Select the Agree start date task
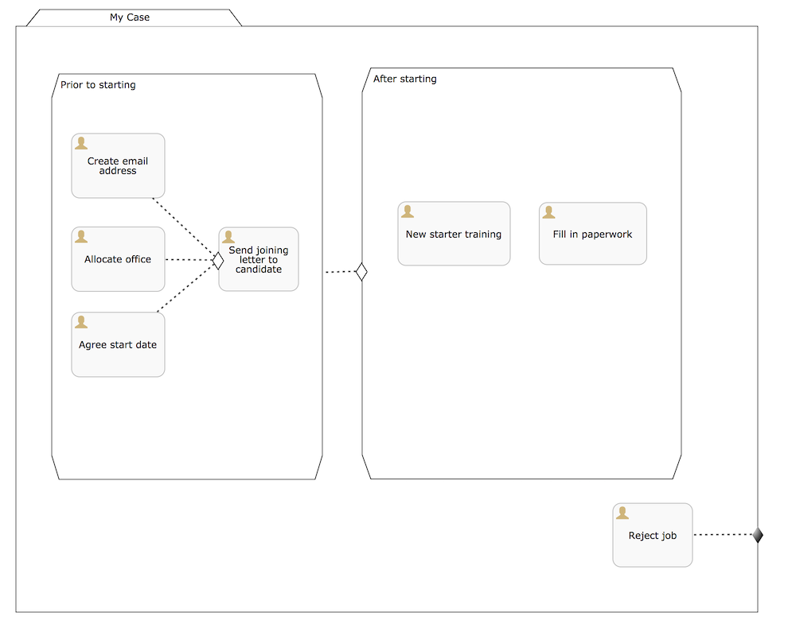This screenshot has width=788, height=632. point(118,344)
